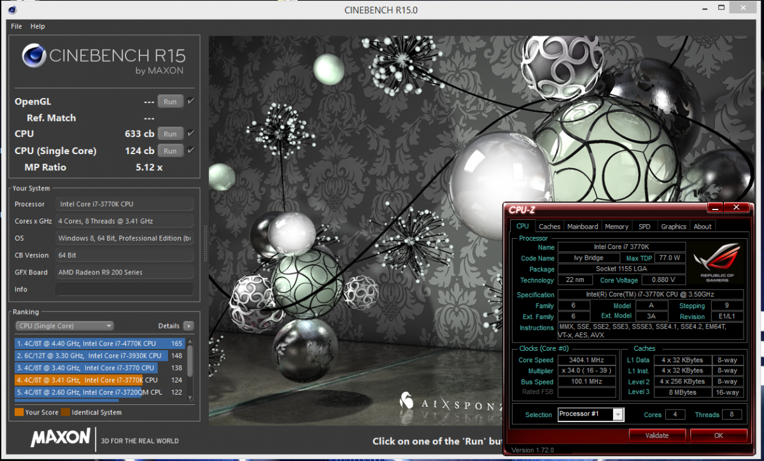
Task: Click the empty Info input field
Action: [124, 289]
